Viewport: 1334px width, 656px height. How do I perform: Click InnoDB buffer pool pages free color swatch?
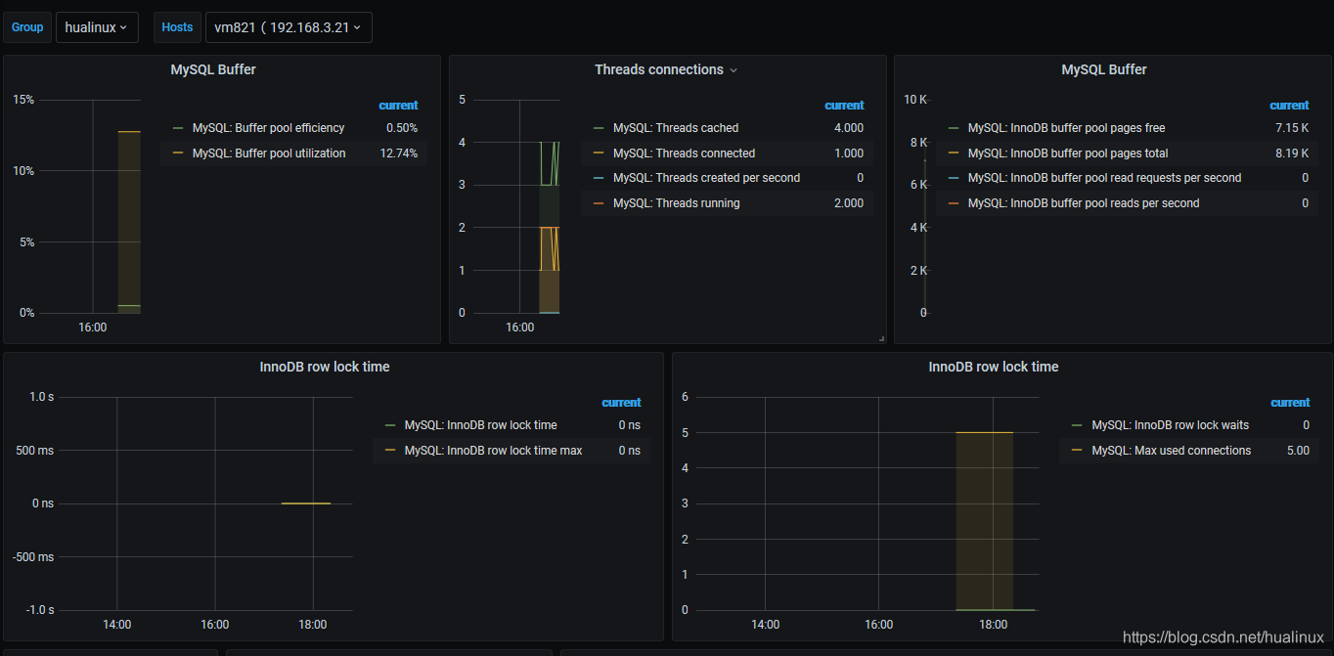(954, 128)
